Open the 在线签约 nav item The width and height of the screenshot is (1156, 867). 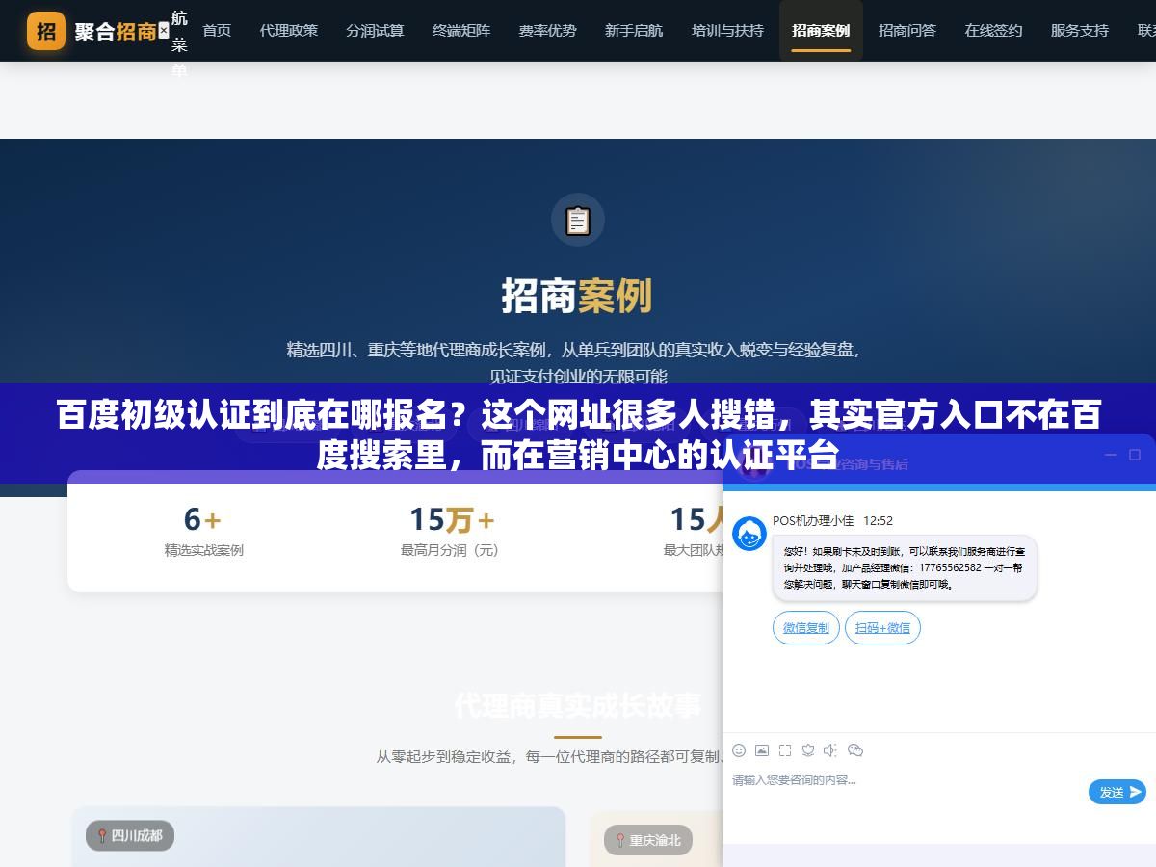(x=993, y=31)
